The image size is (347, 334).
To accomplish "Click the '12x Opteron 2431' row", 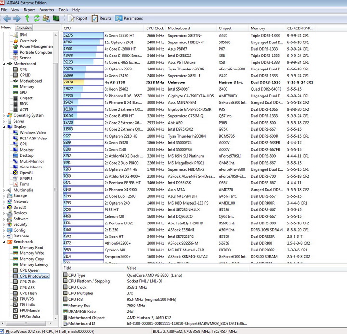I will pyautogui.click(x=188, y=42).
